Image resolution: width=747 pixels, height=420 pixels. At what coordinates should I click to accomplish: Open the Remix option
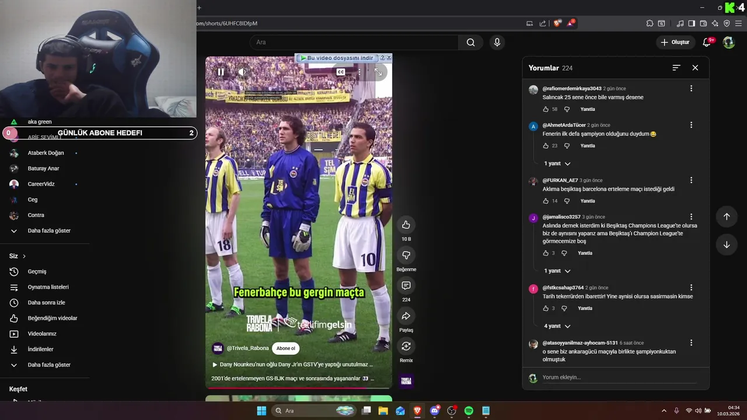(x=406, y=346)
